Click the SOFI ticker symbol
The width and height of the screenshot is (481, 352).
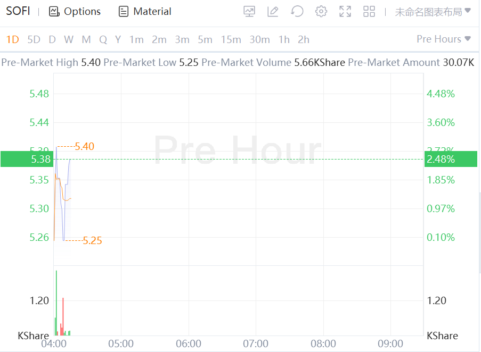[18, 11]
